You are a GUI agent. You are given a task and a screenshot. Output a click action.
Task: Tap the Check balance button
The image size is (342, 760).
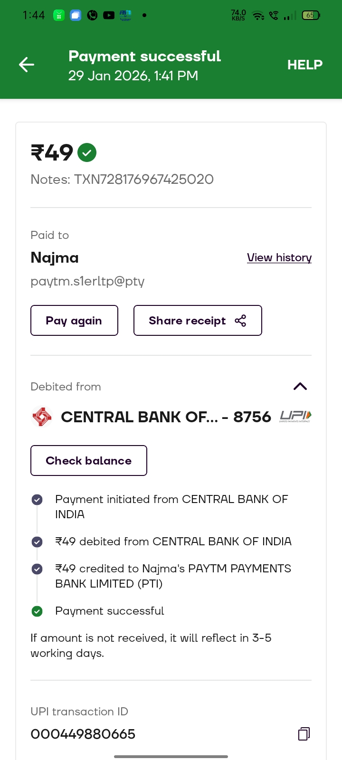(89, 461)
